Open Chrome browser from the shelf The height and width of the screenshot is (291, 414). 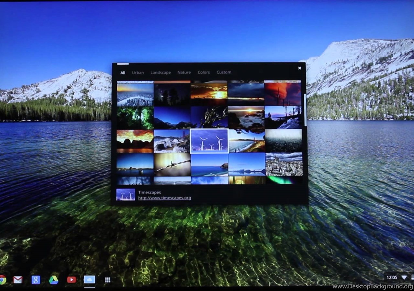pos(2,280)
